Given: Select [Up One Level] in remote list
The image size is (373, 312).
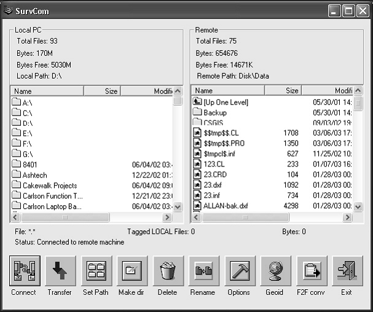Looking at the screenshot, I should coord(226,102).
